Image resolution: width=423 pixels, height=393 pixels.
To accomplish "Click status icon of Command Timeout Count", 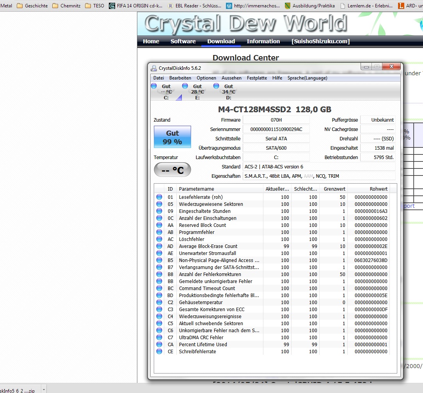I will point(159,288).
